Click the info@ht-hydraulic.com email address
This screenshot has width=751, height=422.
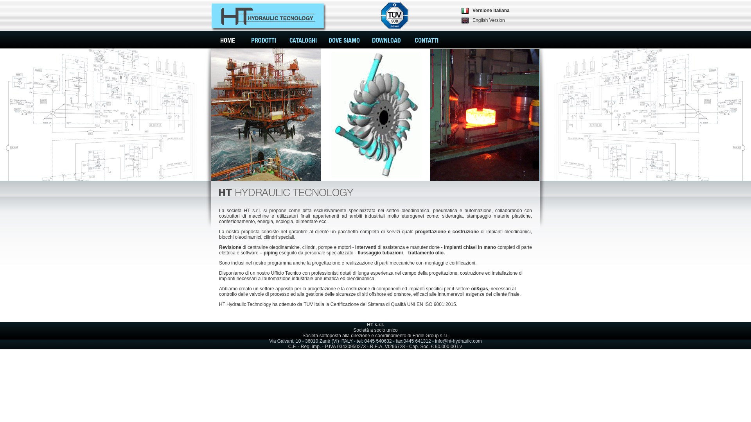[458, 341]
